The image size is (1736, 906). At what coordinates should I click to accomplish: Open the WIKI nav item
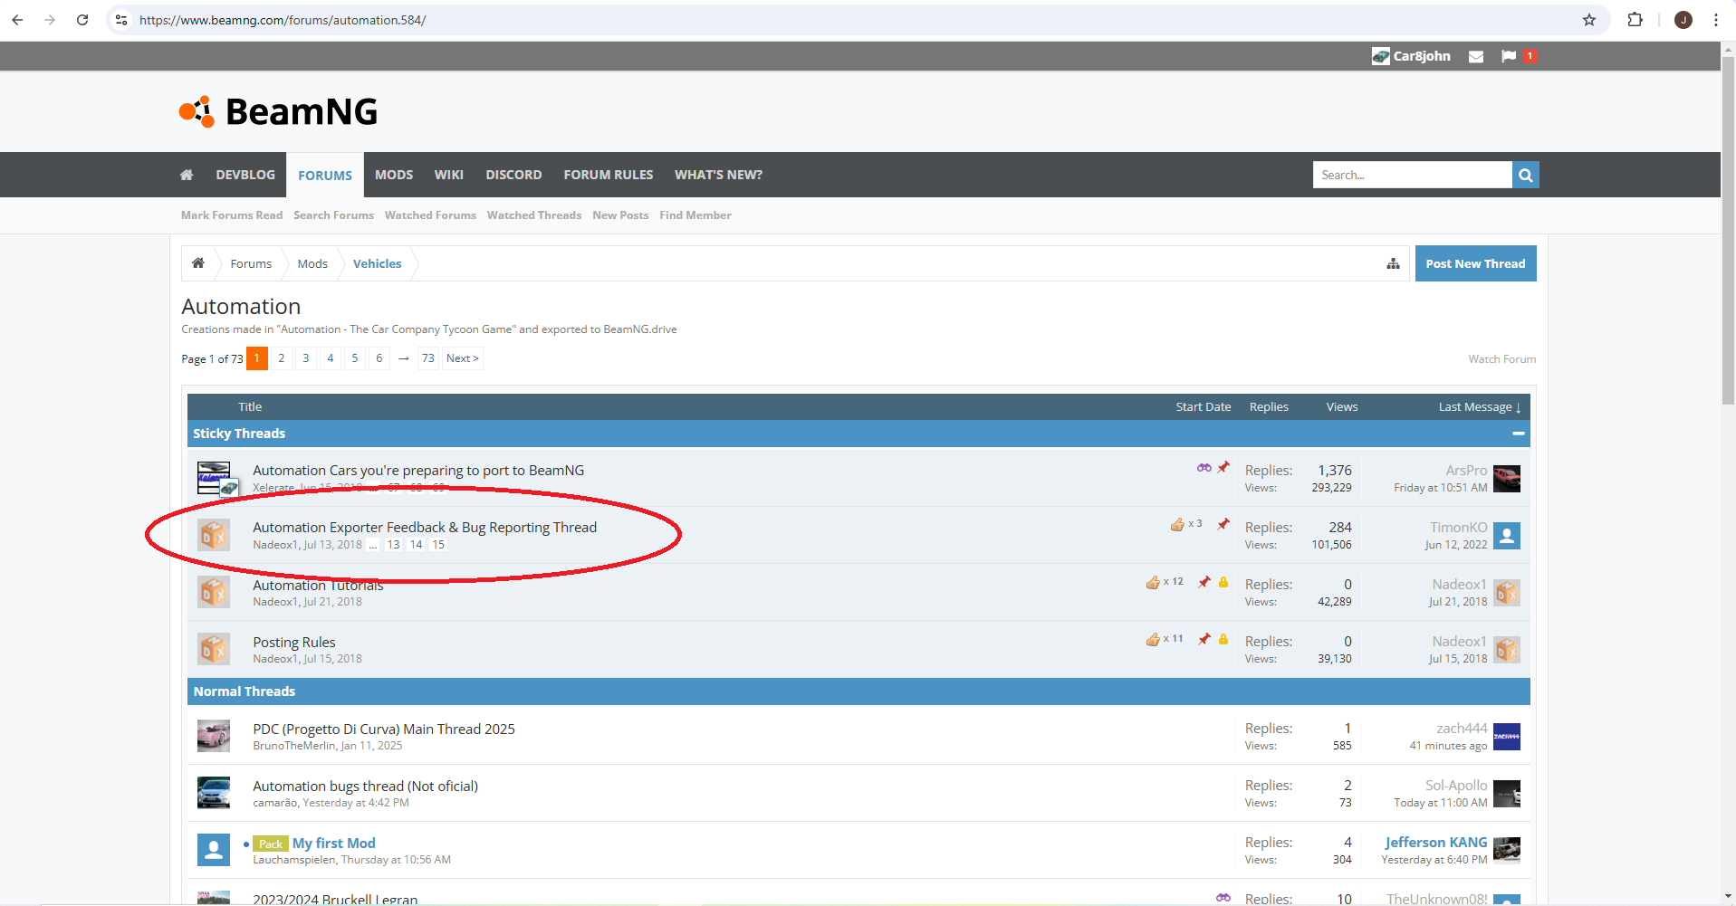coord(449,175)
